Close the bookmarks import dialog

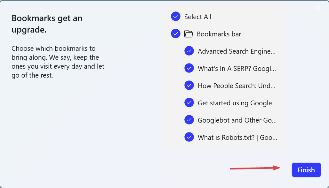(x=317, y=8)
